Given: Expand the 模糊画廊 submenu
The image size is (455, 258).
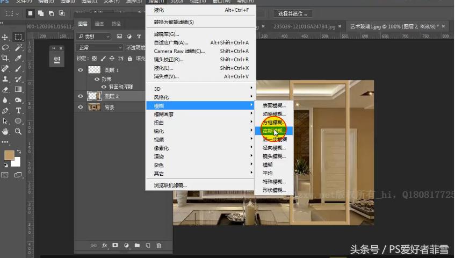Looking at the screenshot, I should pos(201,114).
